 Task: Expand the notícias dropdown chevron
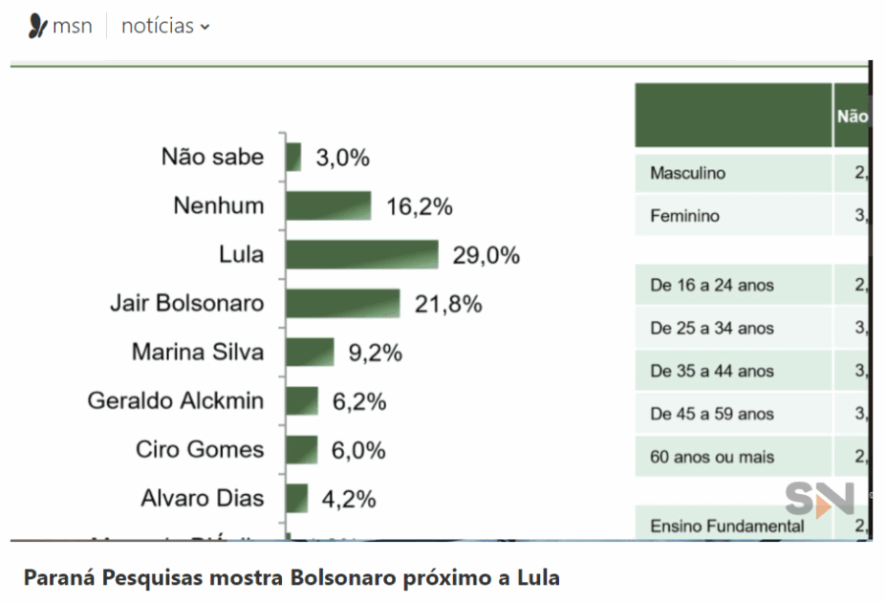tap(205, 28)
